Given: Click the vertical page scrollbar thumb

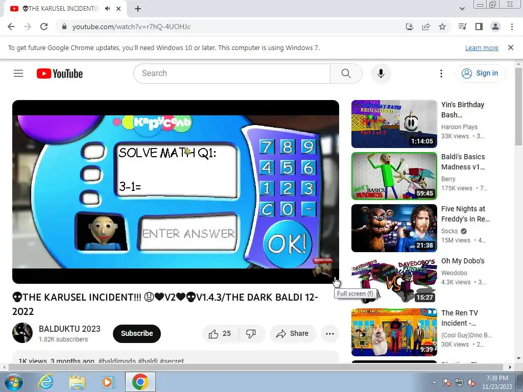Looking at the screenshot, I should pyautogui.click(x=519, y=107).
